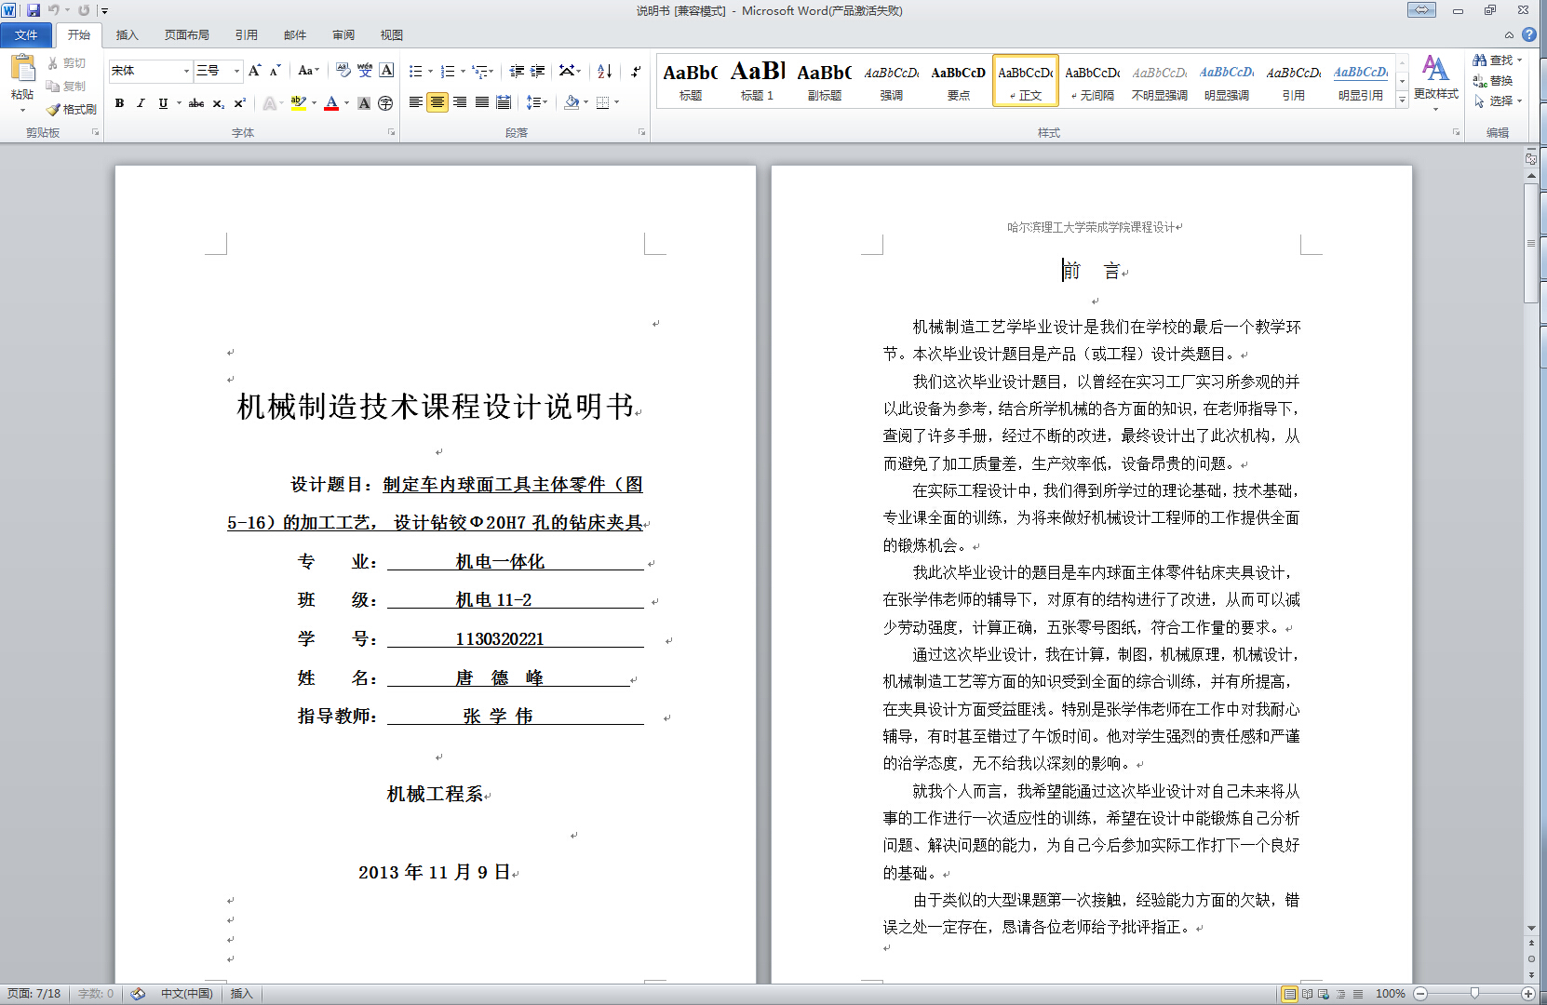This screenshot has height=1005, width=1547.
Task: Apply the Subtitle (副标题) style
Action: pos(825,80)
